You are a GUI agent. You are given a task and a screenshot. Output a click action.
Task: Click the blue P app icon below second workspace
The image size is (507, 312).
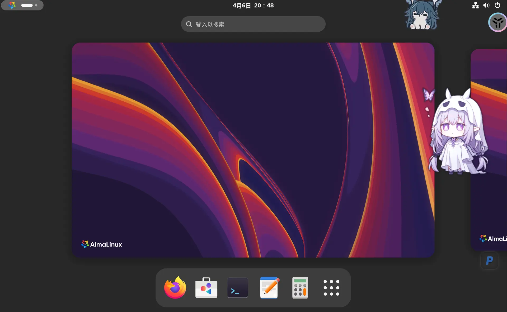click(489, 261)
